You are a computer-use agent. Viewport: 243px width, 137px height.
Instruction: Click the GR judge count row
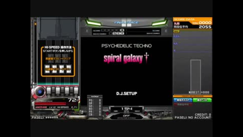(95, 103)
